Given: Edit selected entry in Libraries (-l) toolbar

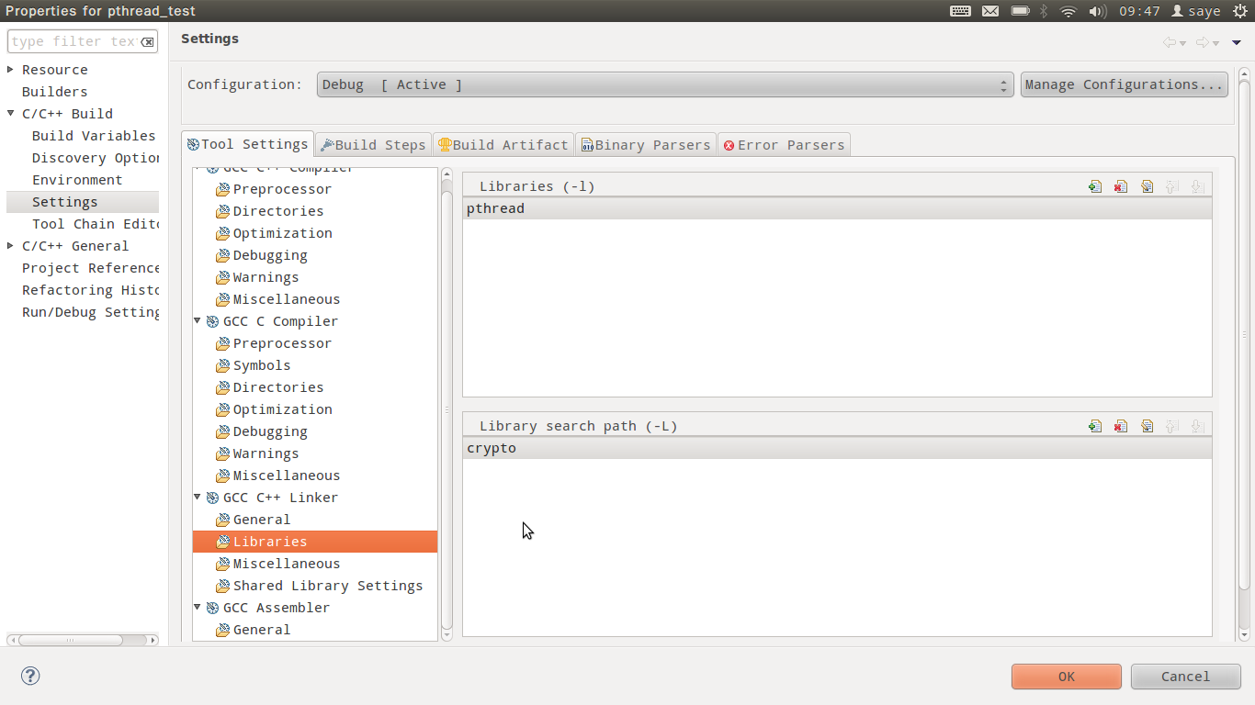Looking at the screenshot, I should tap(1147, 186).
